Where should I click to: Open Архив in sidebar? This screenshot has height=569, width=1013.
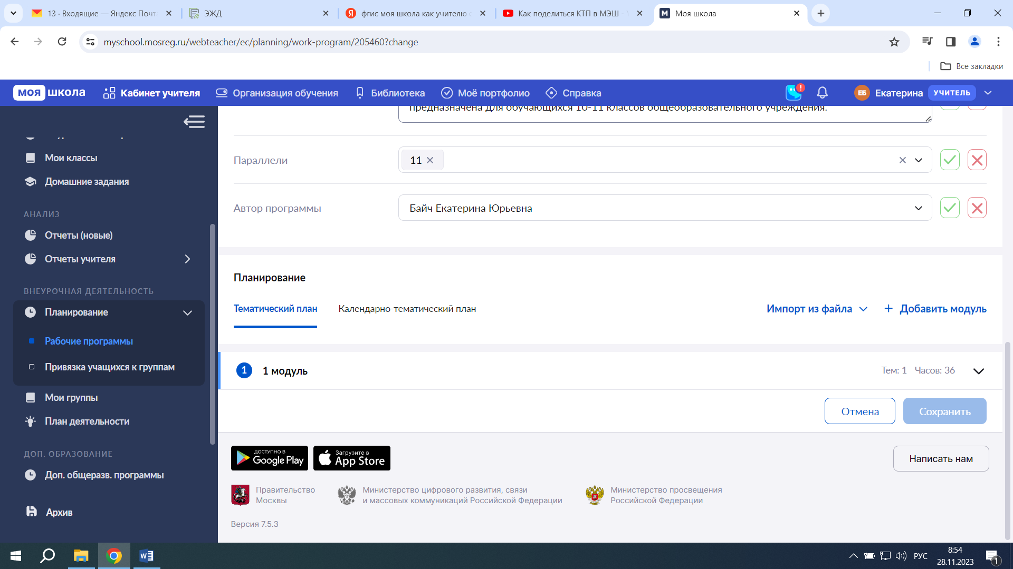[59, 512]
